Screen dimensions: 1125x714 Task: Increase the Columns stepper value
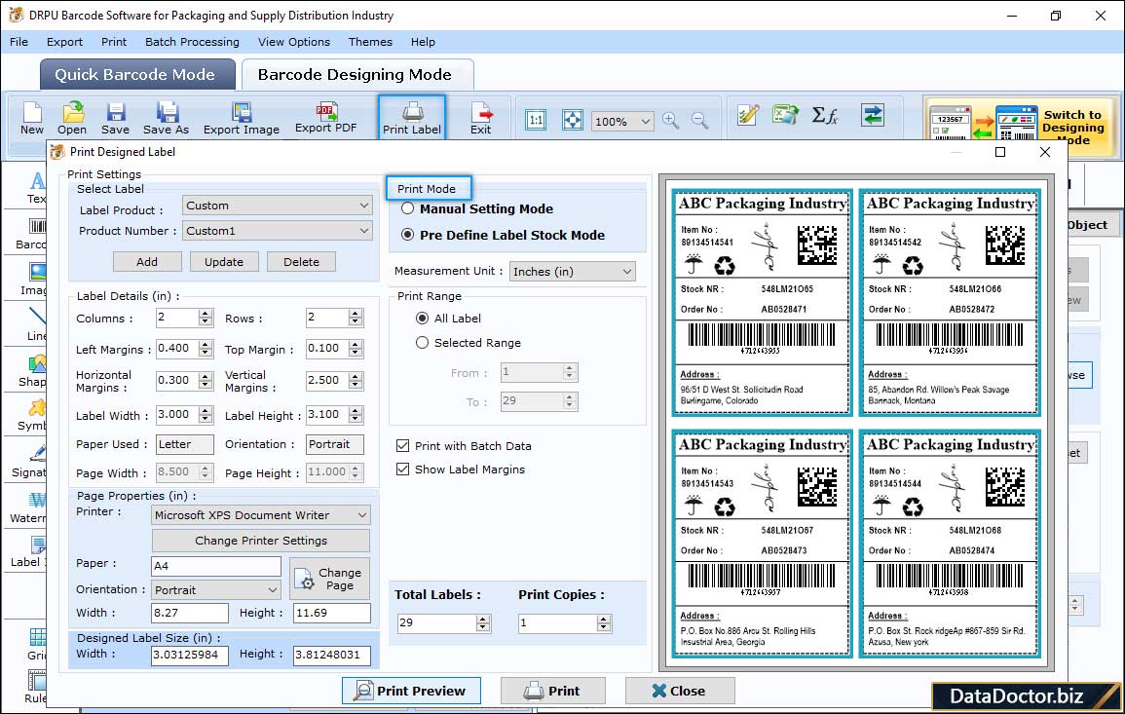click(x=206, y=314)
